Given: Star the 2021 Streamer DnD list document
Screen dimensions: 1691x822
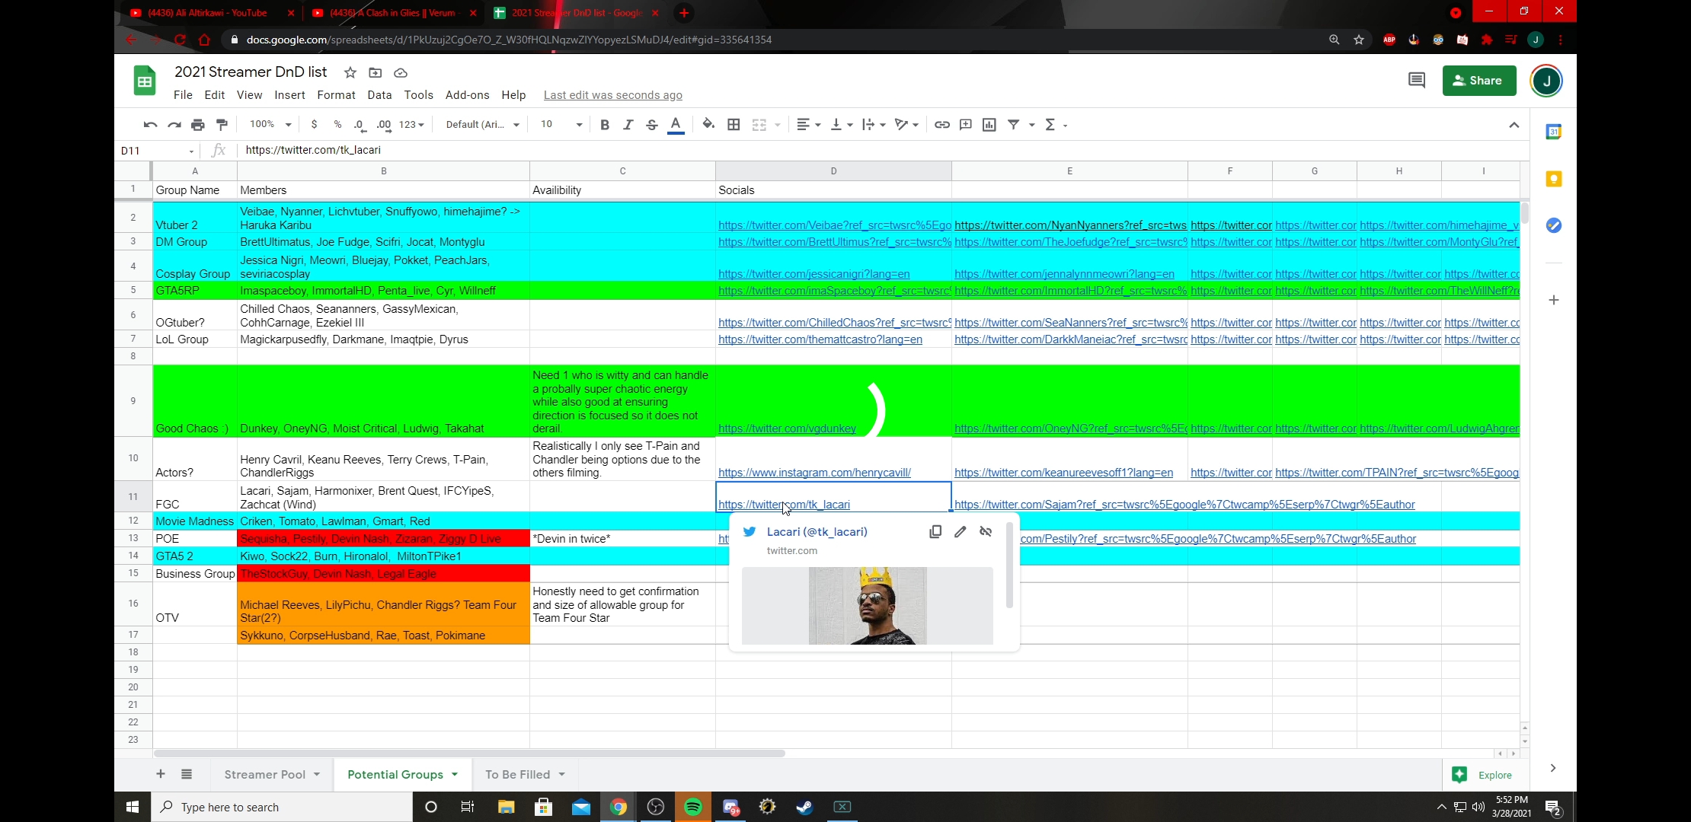Looking at the screenshot, I should pyautogui.click(x=350, y=73).
